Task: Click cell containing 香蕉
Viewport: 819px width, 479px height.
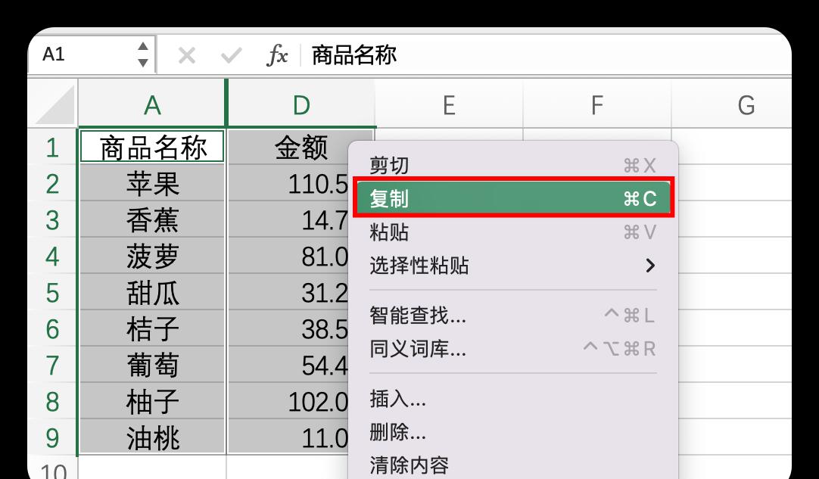Action: pos(152,220)
